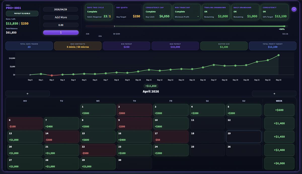302x174 pixels.
Task: Click the Max Payout $10,000 tile
Action: coord(175,46)
